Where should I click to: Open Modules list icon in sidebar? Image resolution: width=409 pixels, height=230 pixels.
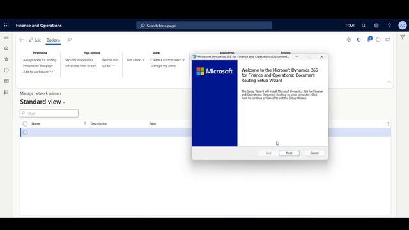point(6,92)
